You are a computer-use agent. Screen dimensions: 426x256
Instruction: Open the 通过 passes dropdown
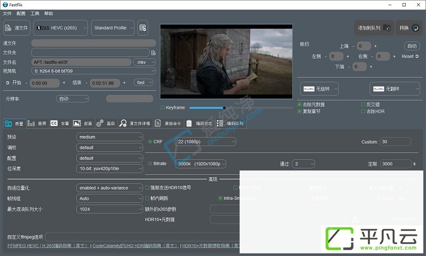tap(304, 164)
